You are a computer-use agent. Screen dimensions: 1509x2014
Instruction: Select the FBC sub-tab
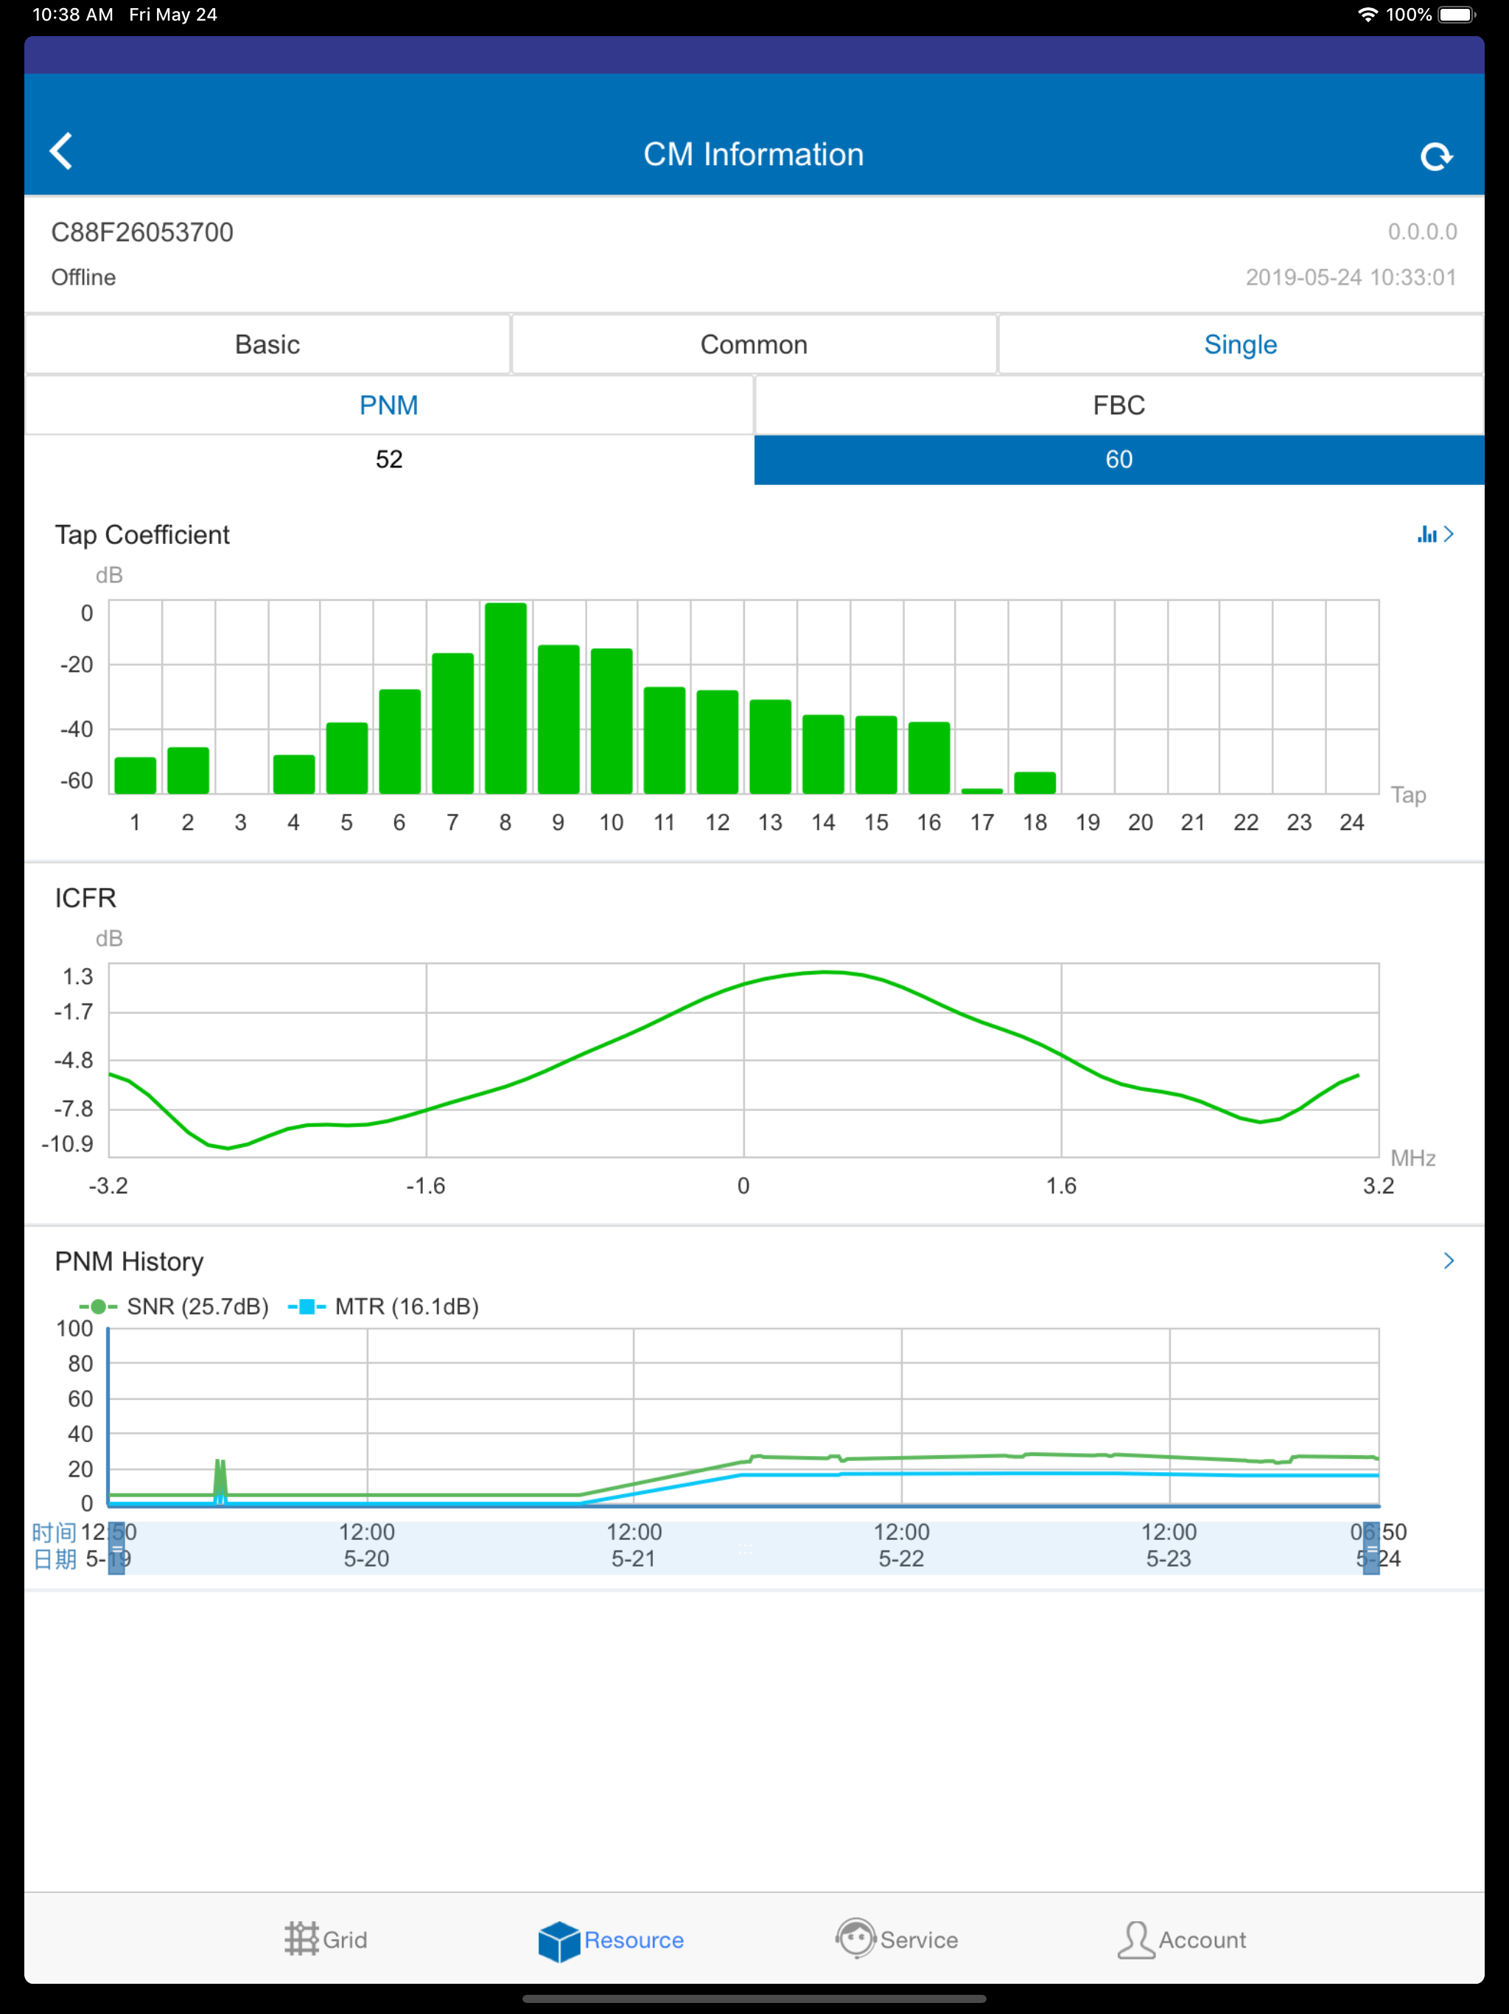(x=1119, y=405)
